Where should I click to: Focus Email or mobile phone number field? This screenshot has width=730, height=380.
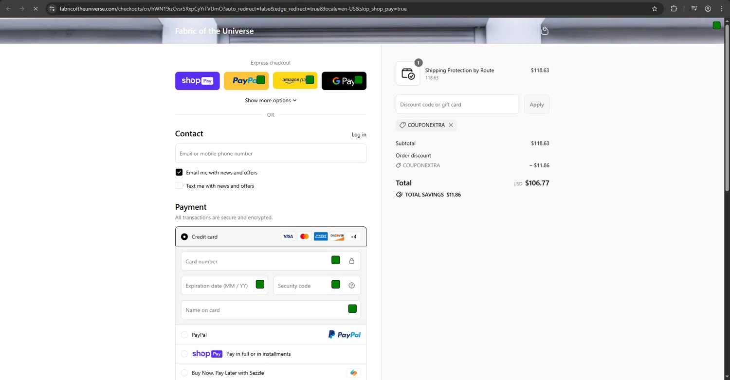(x=271, y=153)
